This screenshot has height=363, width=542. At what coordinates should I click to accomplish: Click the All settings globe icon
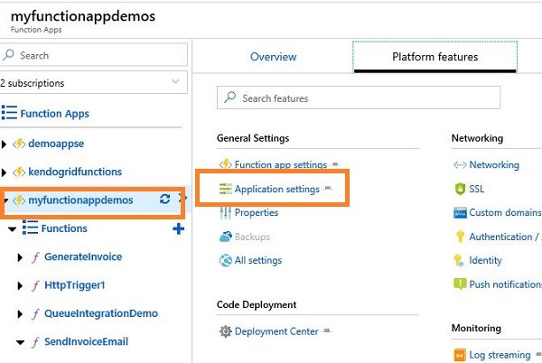226,260
